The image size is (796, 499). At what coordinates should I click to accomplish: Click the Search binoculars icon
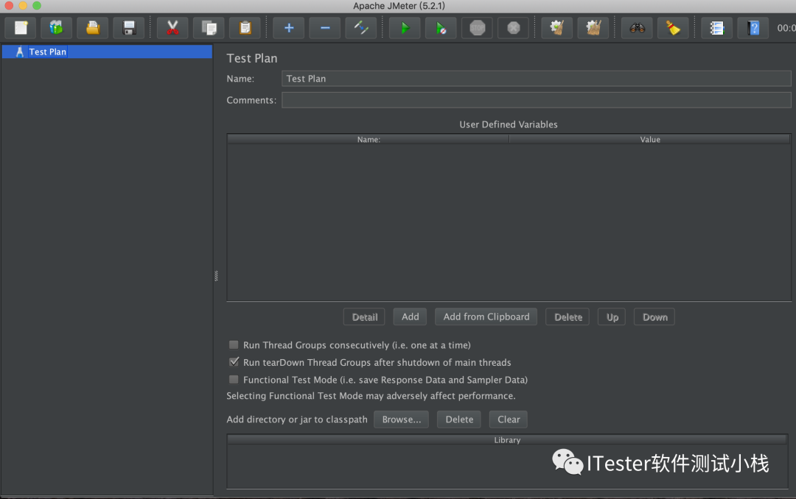pos(637,28)
